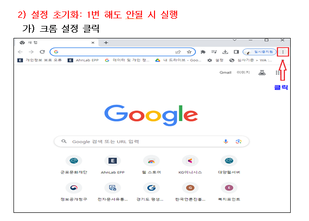Close the 새 탭 tab
309x221 pixels.
pos(93,42)
